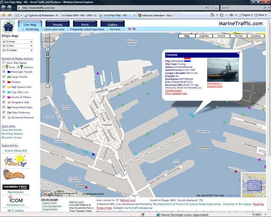The height and width of the screenshot is (217, 271).
Task: Uncheck the Yachts & Others checkbox
Action: click(4, 97)
